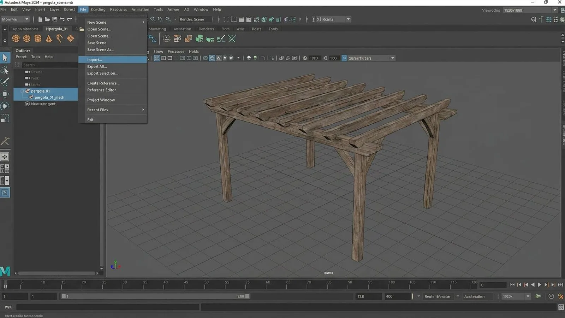
Task: Click the Outliner horizontal scrollbar
Action: (57, 273)
